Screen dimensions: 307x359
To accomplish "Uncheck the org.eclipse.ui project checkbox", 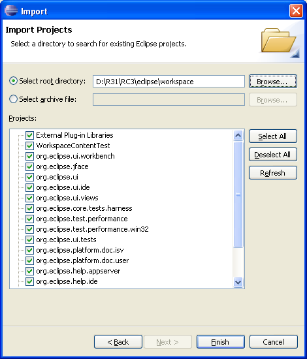I will [x=29, y=177].
